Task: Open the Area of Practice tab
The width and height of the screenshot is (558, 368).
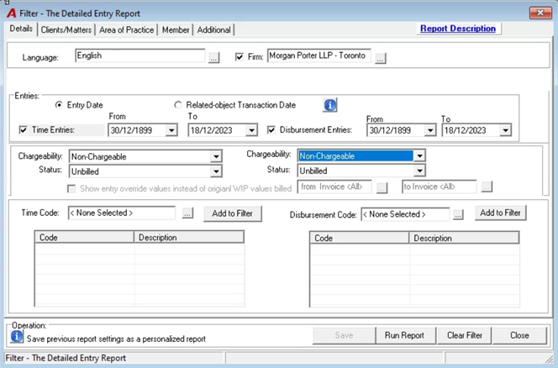Action: tap(127, 30)
